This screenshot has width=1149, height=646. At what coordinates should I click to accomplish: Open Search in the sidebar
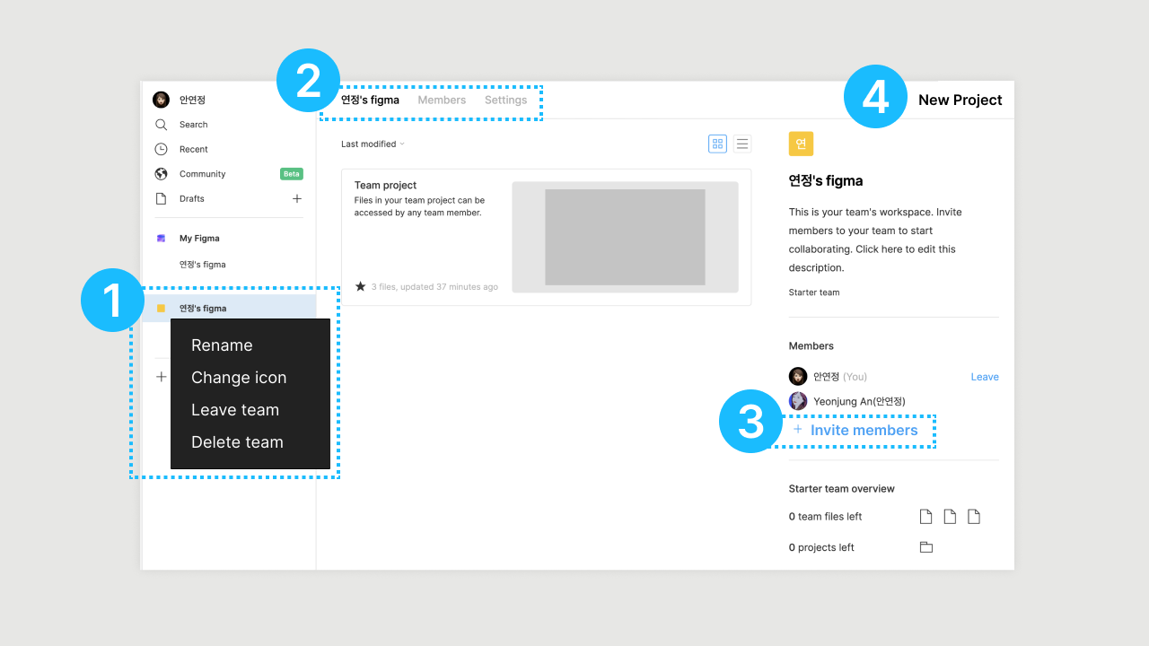click(x=193, y=125)
